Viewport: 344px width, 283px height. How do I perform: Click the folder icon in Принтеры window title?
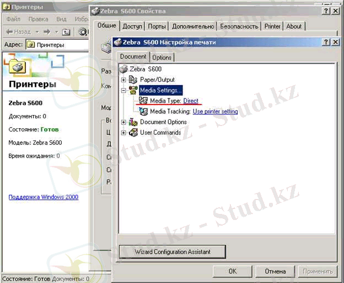point(7,7)
